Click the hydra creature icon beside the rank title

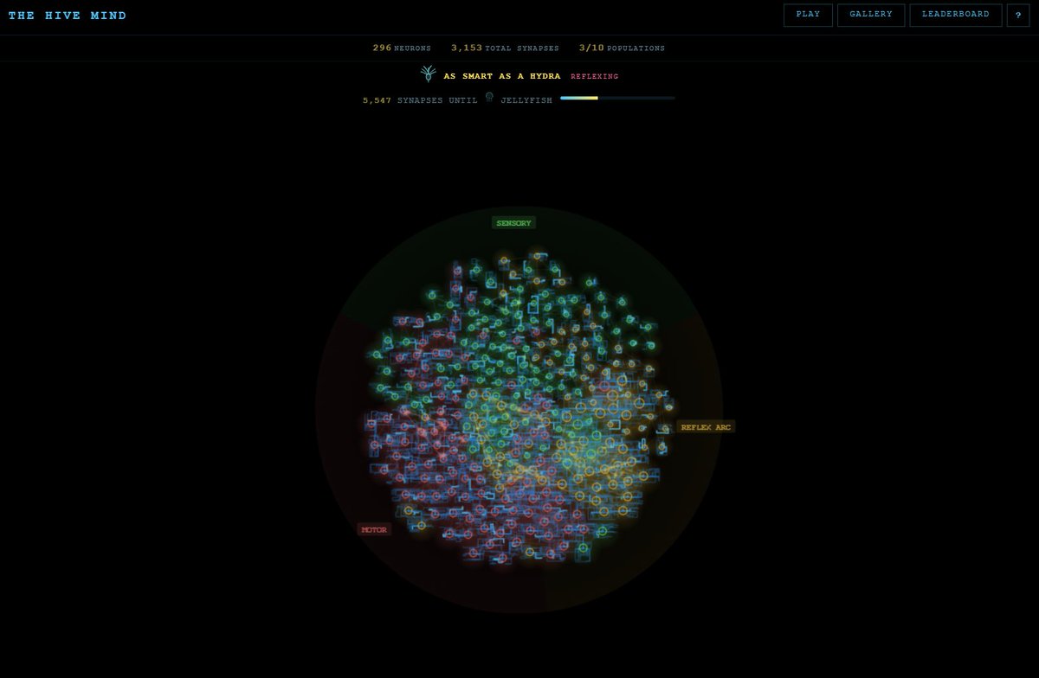(429, 75)
